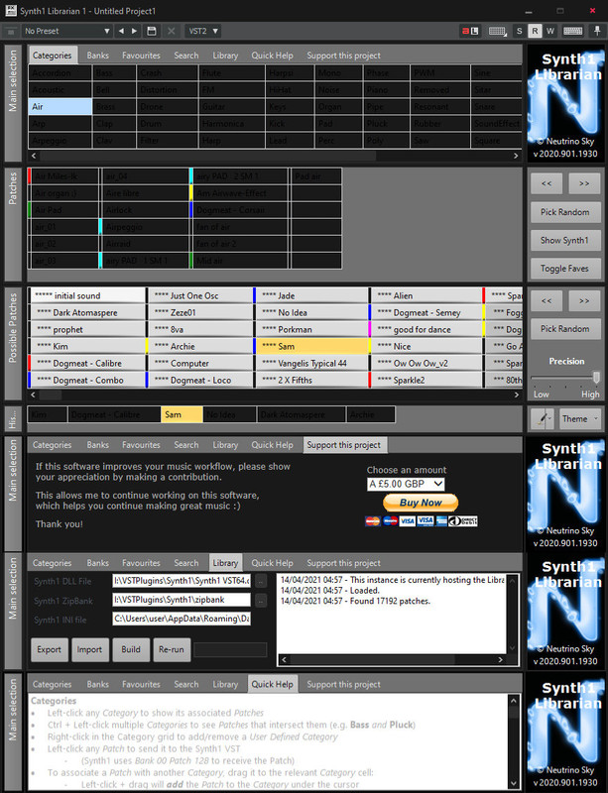Screen dimensions: 608x793
Task: Open the Search tab above the category grid
Action: point(186,56)
